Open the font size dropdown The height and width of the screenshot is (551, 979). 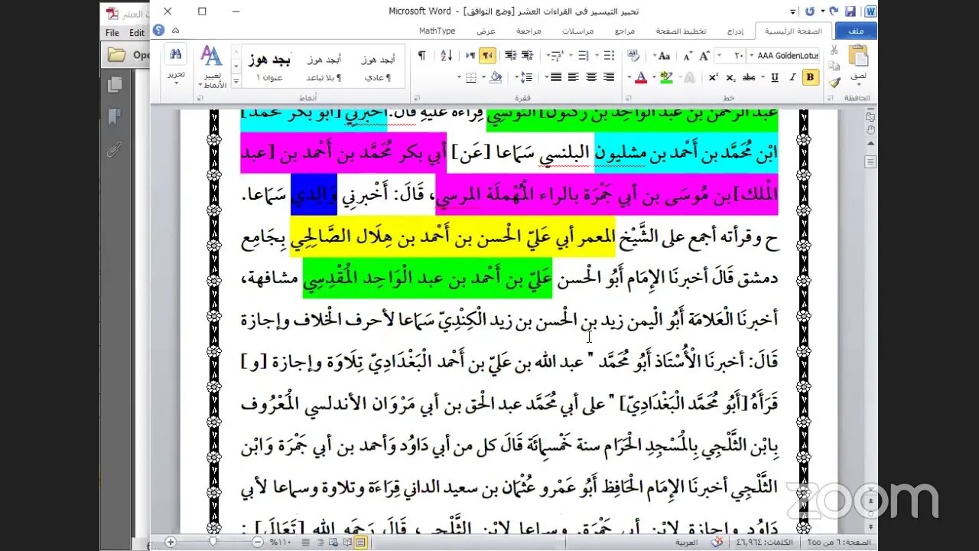[719, 56]
